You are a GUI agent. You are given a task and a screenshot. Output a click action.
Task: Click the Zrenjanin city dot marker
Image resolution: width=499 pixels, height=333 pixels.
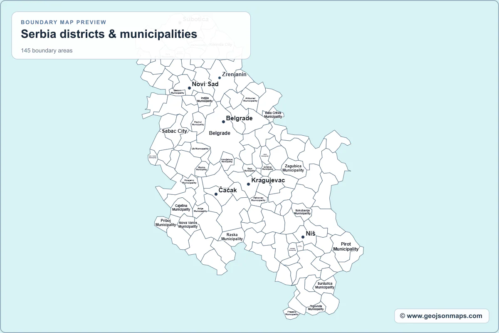(220, 78)
